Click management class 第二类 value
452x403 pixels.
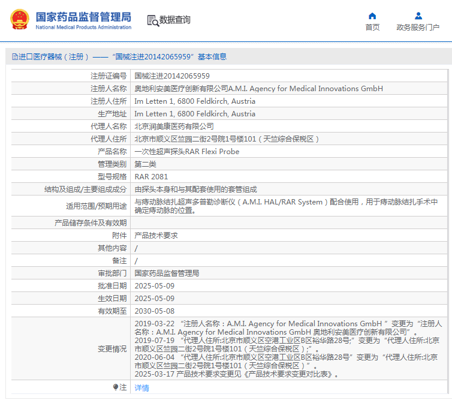point(145,164)
